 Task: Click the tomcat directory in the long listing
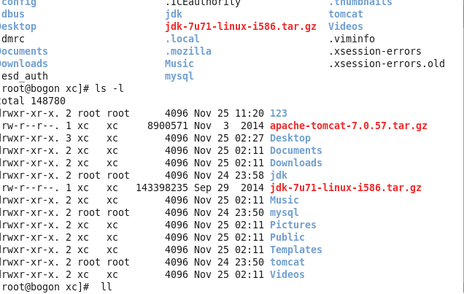287,263
